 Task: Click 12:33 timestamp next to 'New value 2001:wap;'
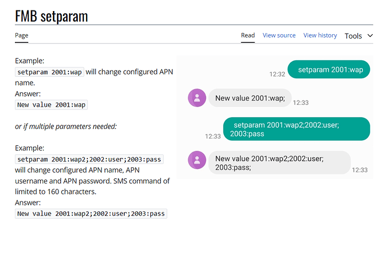coord(300,103)
